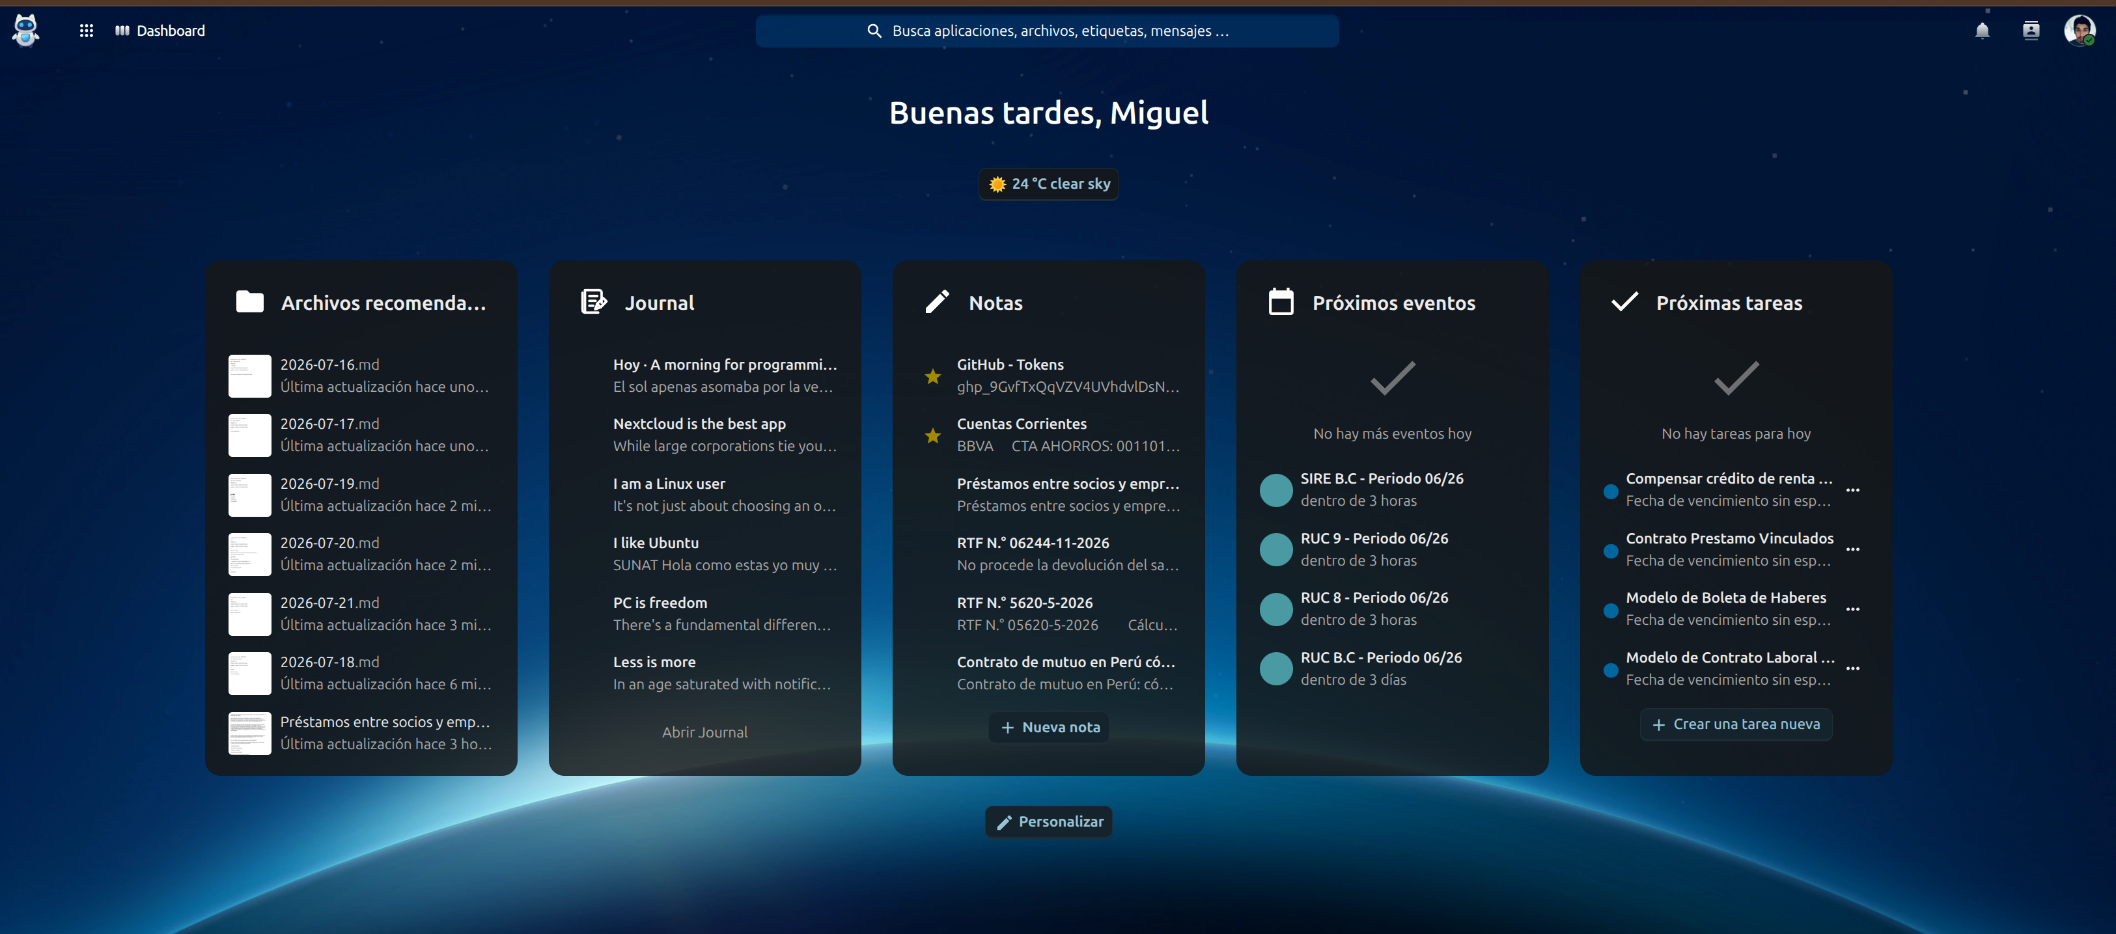Screen dimensions: 2116x934
Task: Mark Contrato Prestamo Vinculados task blue dot
Action: point(1611,551)
